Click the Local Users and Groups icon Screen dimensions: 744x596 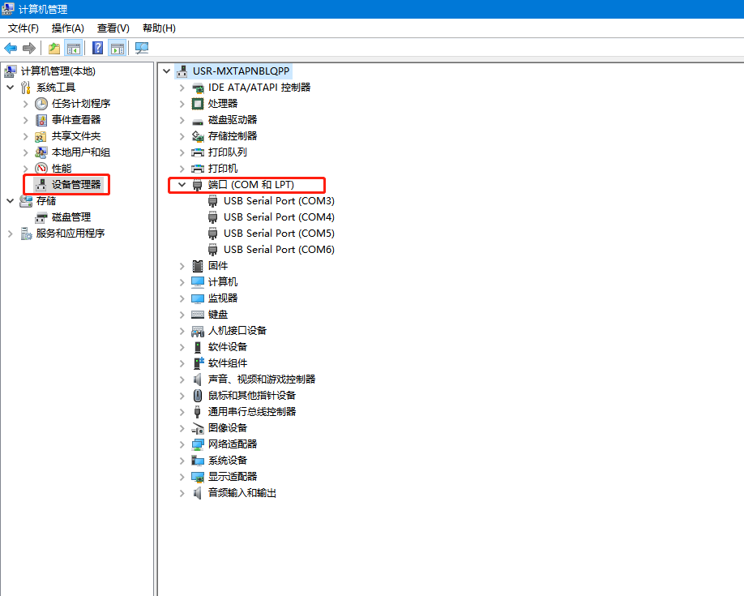[x=41, y=152]
